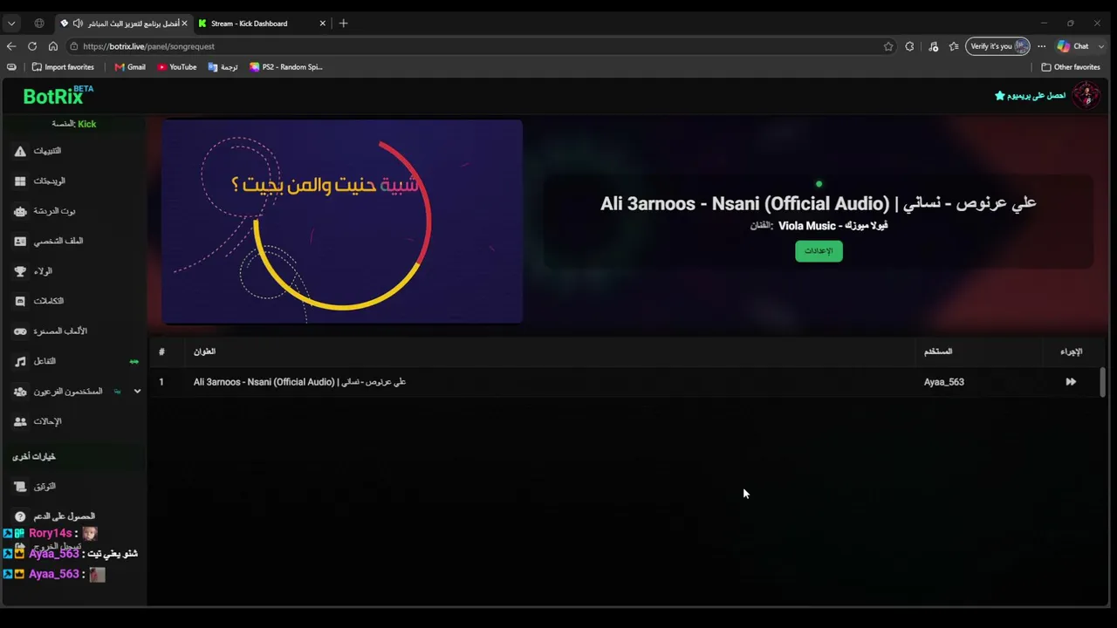Open the browser media control icon

coord(933,46)
